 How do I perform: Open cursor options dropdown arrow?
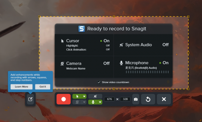click(84, 96)
